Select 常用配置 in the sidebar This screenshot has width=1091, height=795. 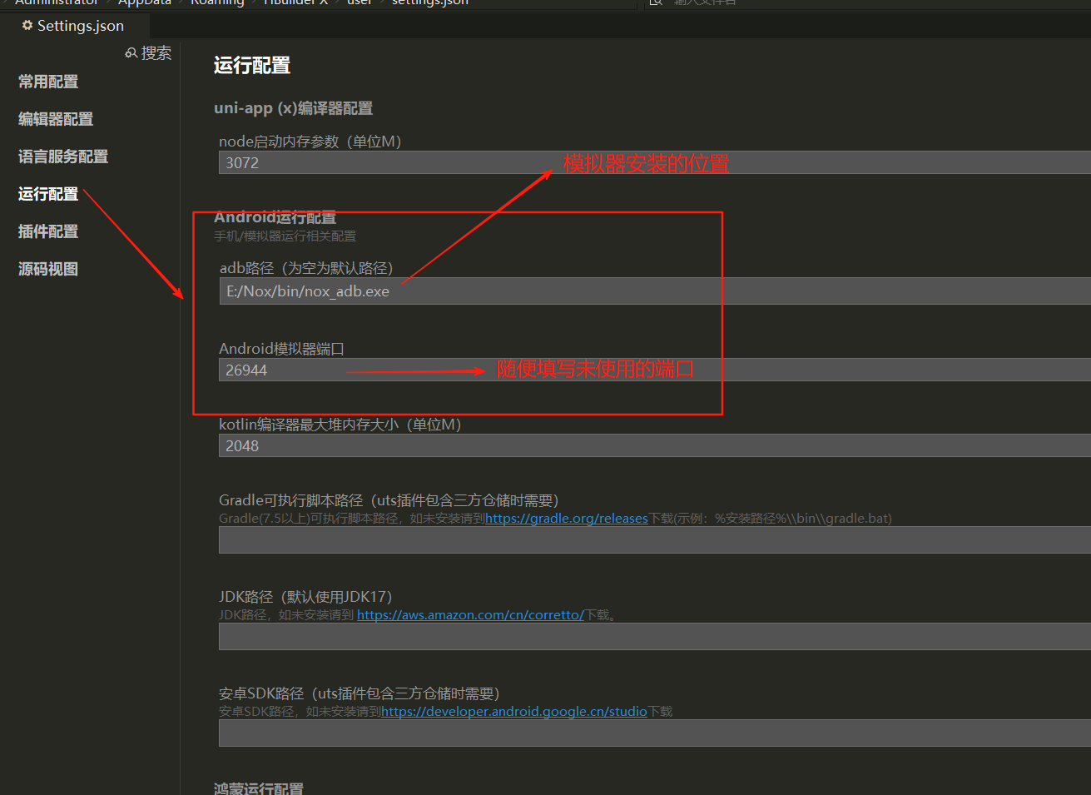point(48,82)
